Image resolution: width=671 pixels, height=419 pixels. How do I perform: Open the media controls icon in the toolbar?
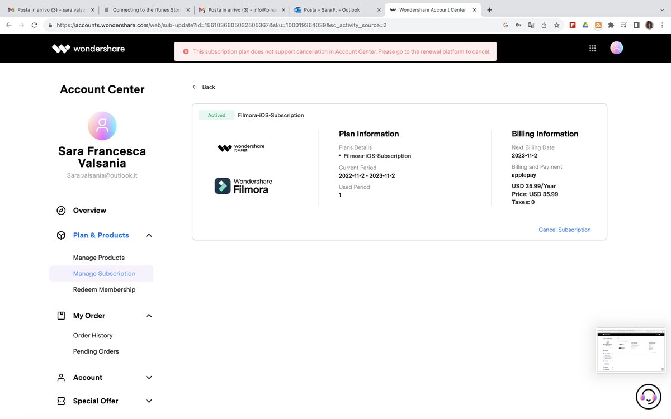(x=624, y=25)
